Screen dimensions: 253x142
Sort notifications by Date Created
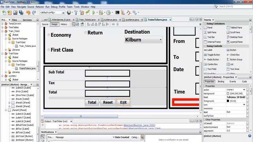pyautogui.click(x=122, y=137)
